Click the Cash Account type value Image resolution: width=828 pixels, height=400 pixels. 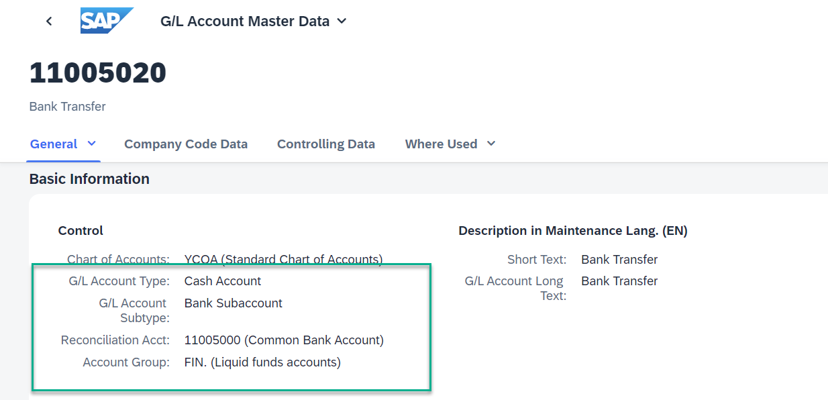click(x=223, y=281)
